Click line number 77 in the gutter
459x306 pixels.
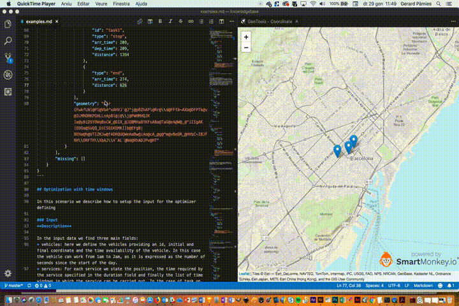pyautogui.click(x=27, y=85)
